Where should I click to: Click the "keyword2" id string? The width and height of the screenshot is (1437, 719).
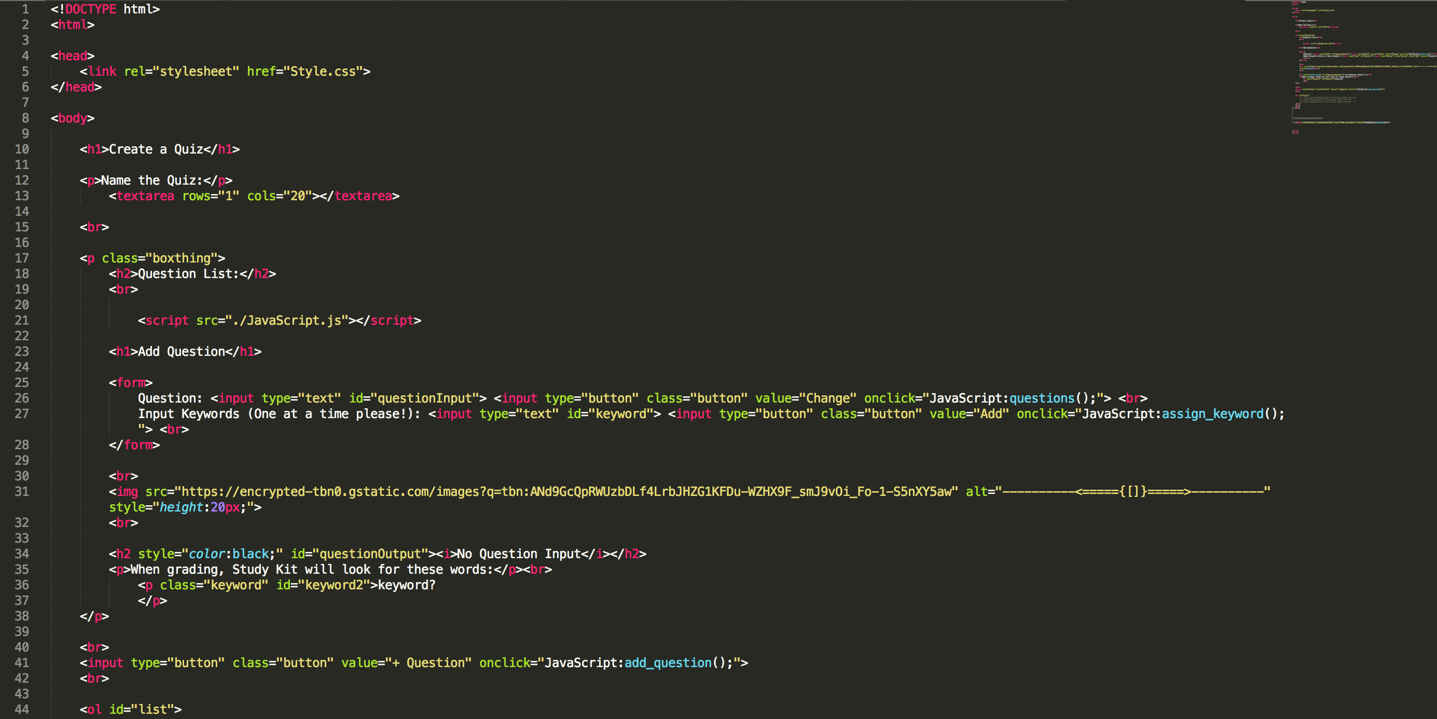pyautogui.click(x=334, y=585)
